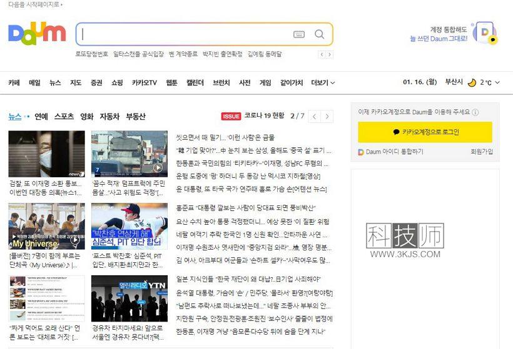Open the 브런치 service
The height and width of the screenshot is (349, 513).
(221, 82)
